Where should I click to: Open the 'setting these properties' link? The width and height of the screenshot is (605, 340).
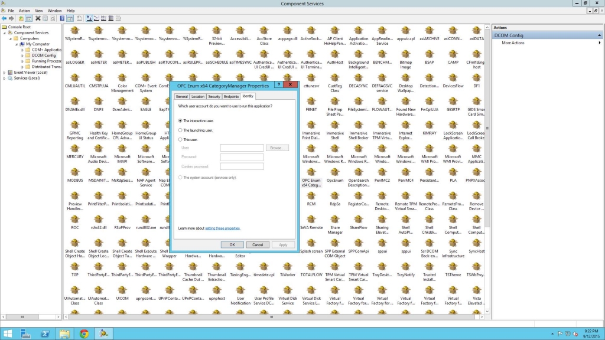[222, 228]
